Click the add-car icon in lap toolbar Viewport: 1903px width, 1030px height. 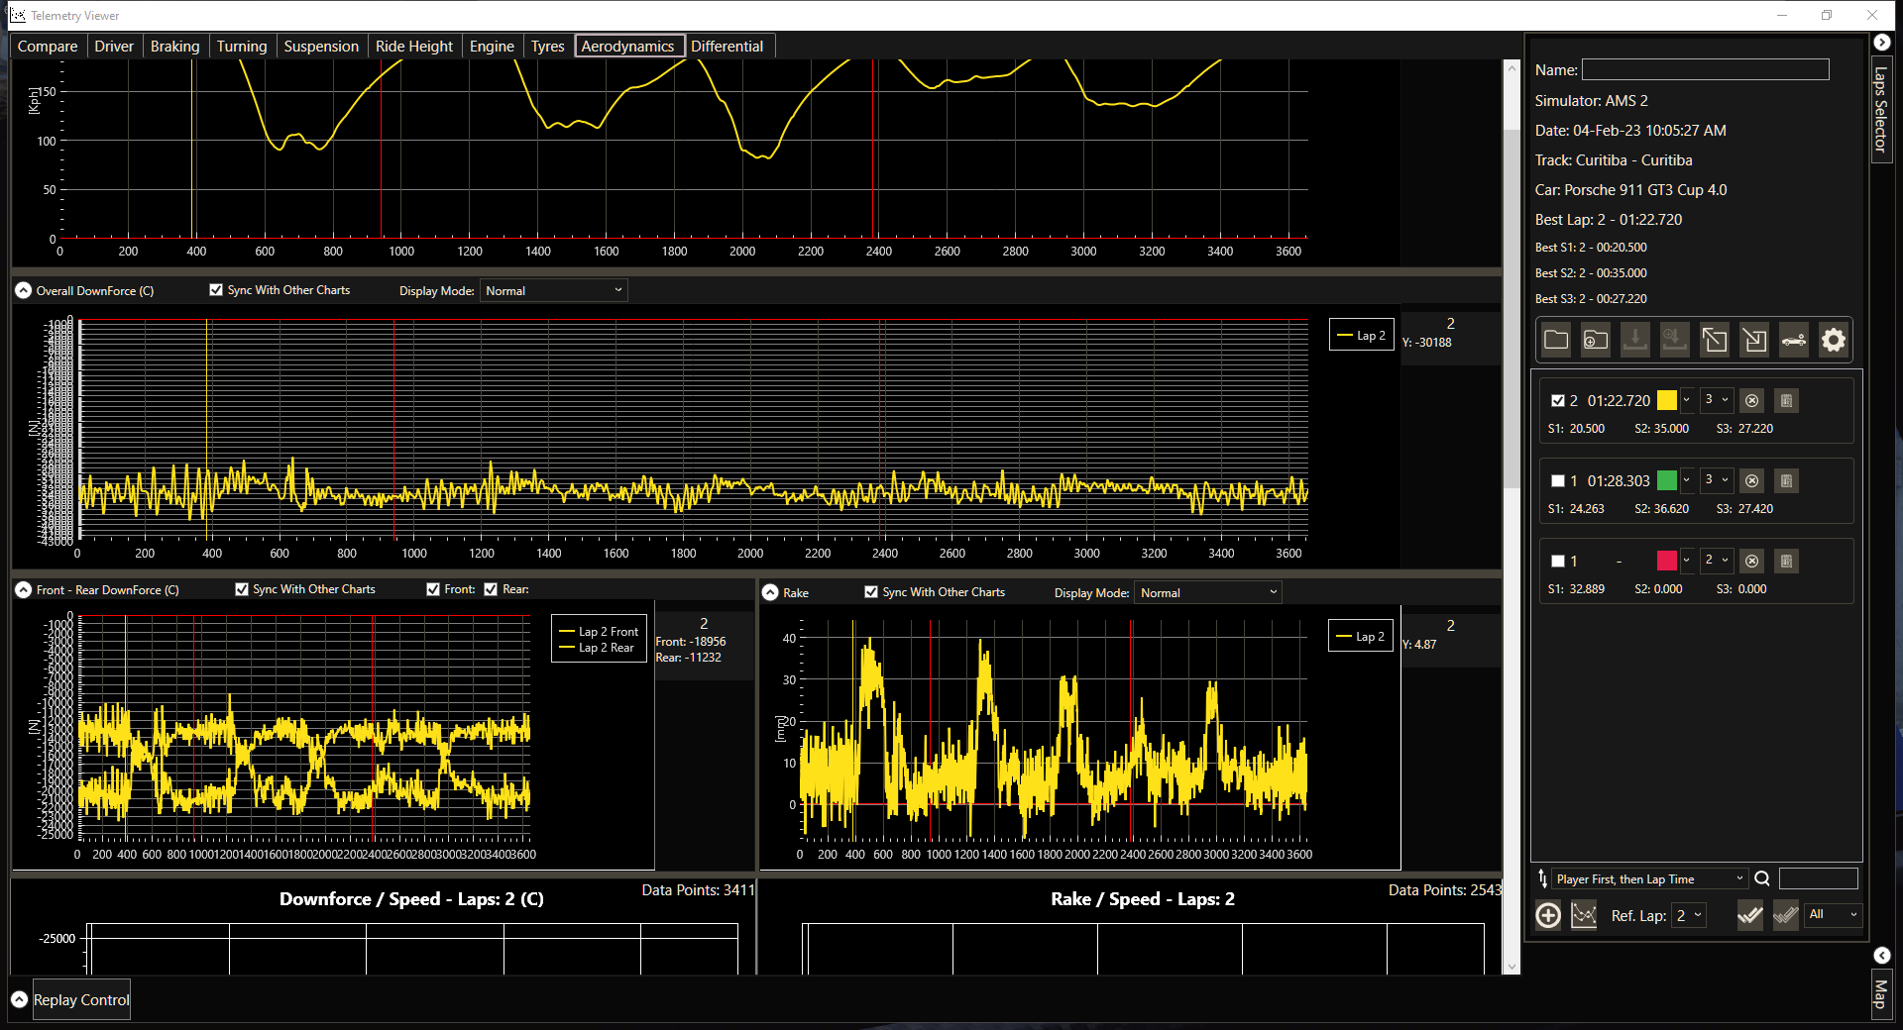coord(1793,340)
